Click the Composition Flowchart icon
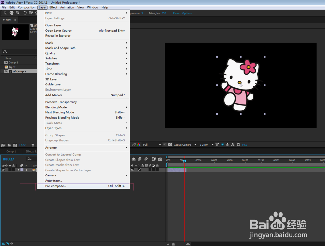 (x=233, y=145)
